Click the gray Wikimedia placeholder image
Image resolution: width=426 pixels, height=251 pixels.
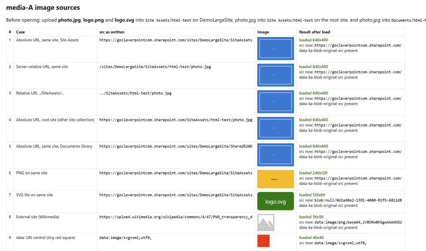point(266,223)
